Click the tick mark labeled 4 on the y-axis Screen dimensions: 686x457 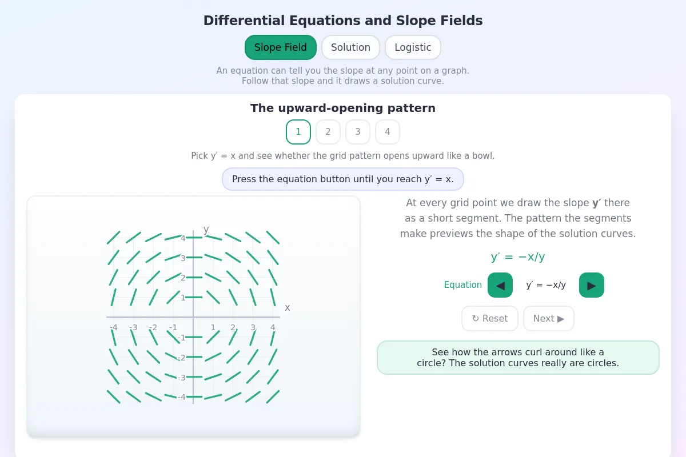183,238
